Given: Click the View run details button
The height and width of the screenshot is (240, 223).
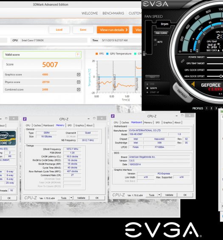Looking at the screenshot, I should tap(113, 30).
